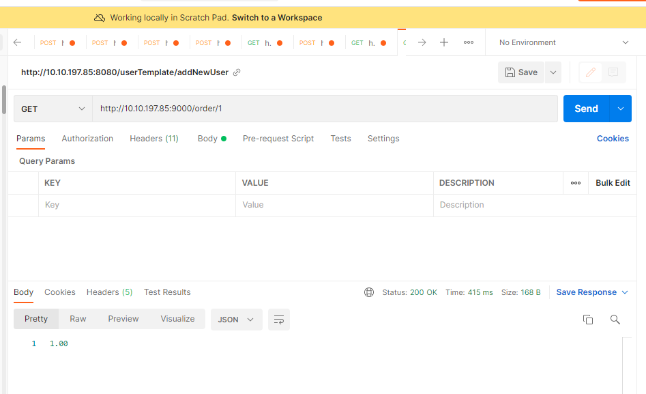Image resolution: width=646 pixels, height=394 pixels.
Task: Click the left vertical scrollbar
Action: [4, 100]
